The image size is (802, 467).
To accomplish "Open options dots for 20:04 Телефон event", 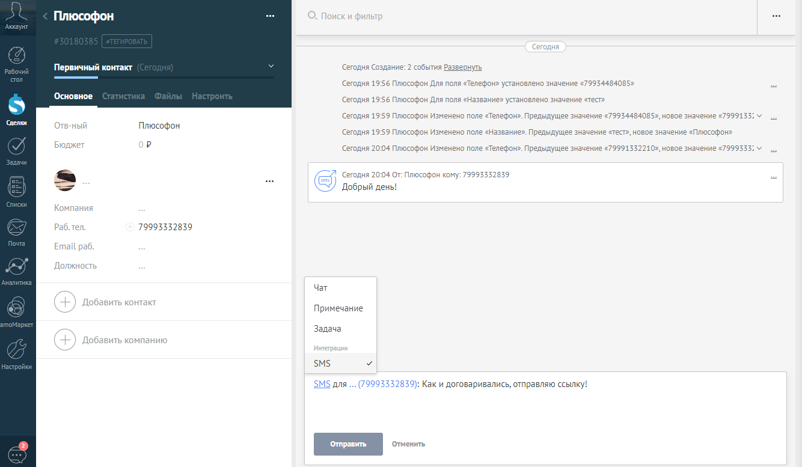I will click(774, 150).
